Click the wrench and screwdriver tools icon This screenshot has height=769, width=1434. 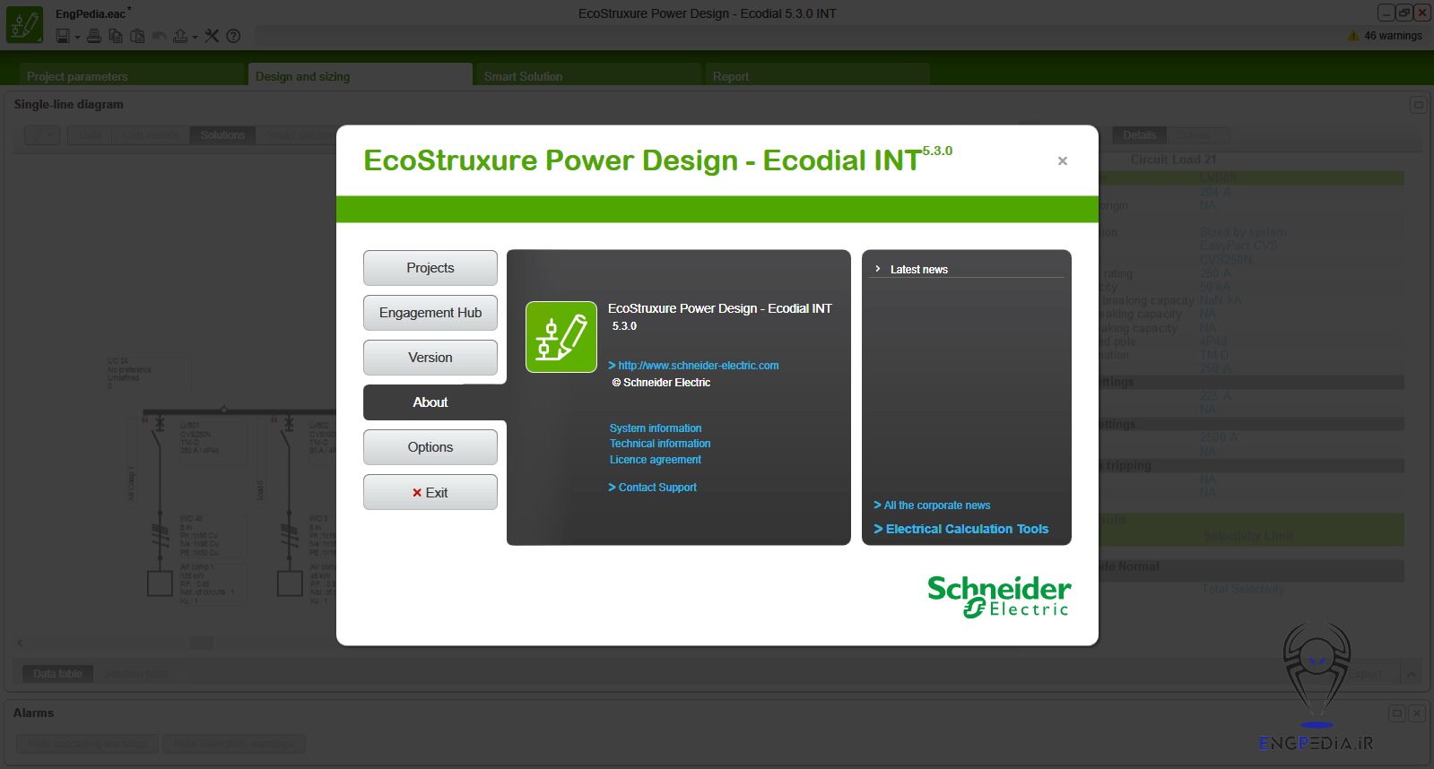(x=212, y=36)
